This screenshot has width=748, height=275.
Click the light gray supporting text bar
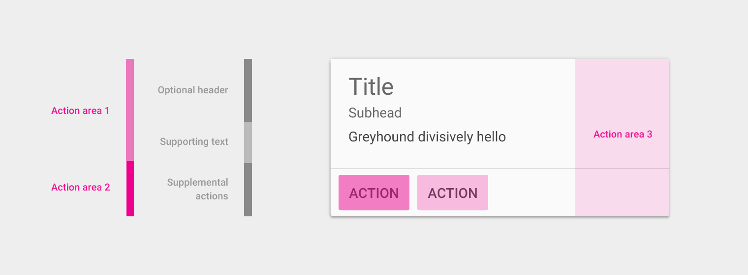click(248, 142)
